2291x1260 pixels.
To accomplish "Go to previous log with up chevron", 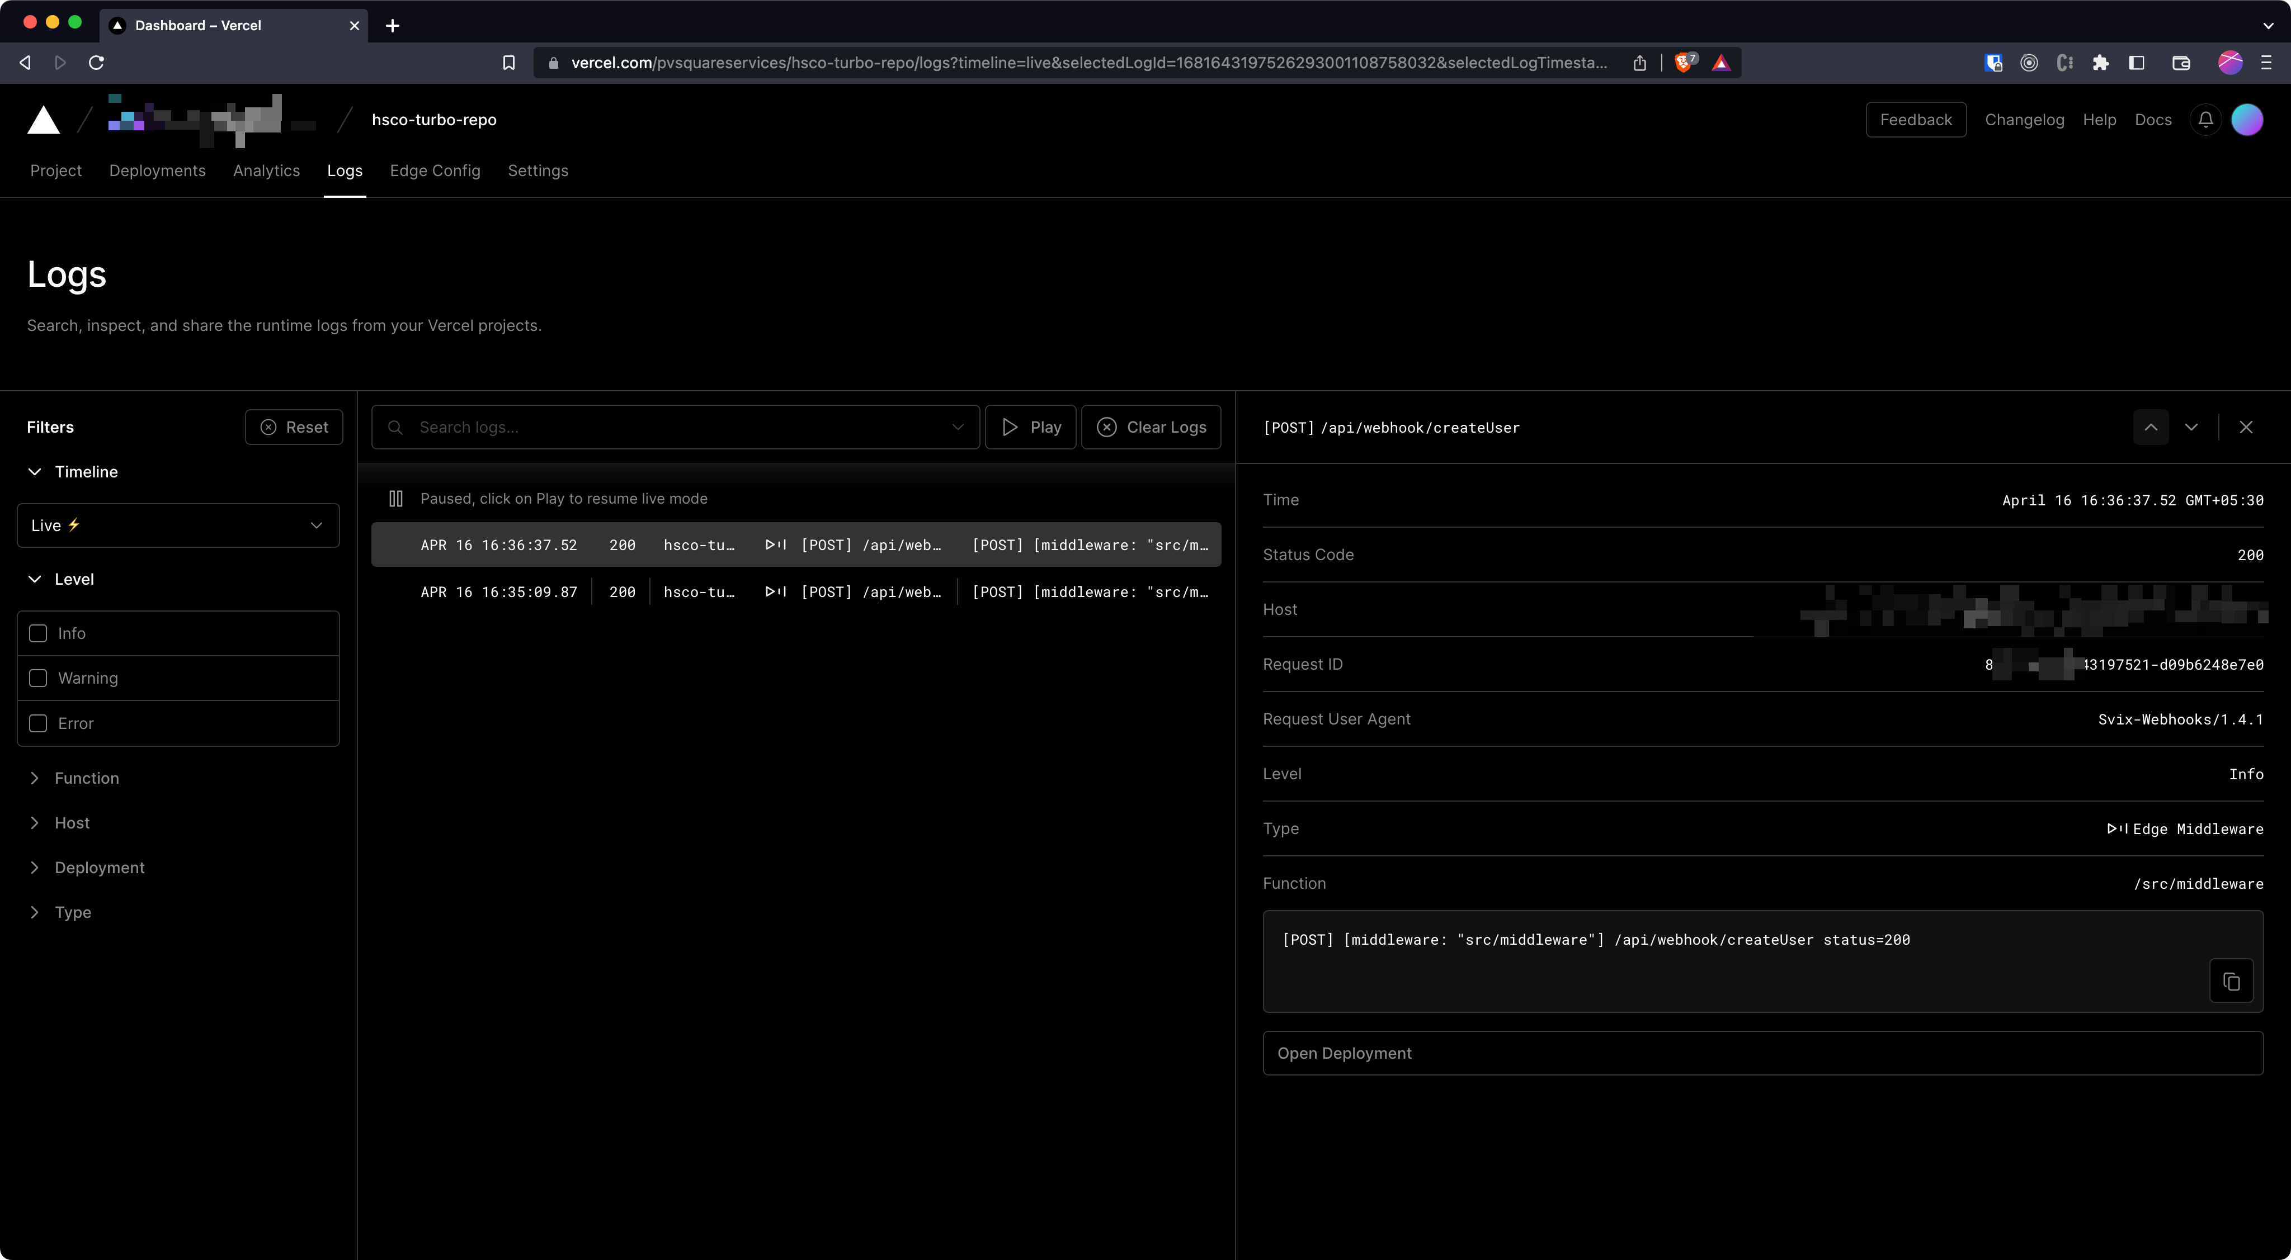I will pos(2151,428).
